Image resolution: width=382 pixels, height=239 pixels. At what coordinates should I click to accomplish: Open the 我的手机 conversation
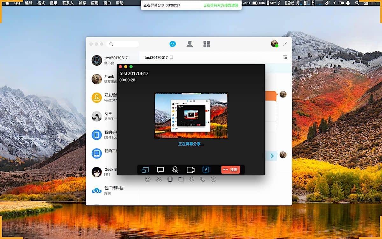(102, 134)
